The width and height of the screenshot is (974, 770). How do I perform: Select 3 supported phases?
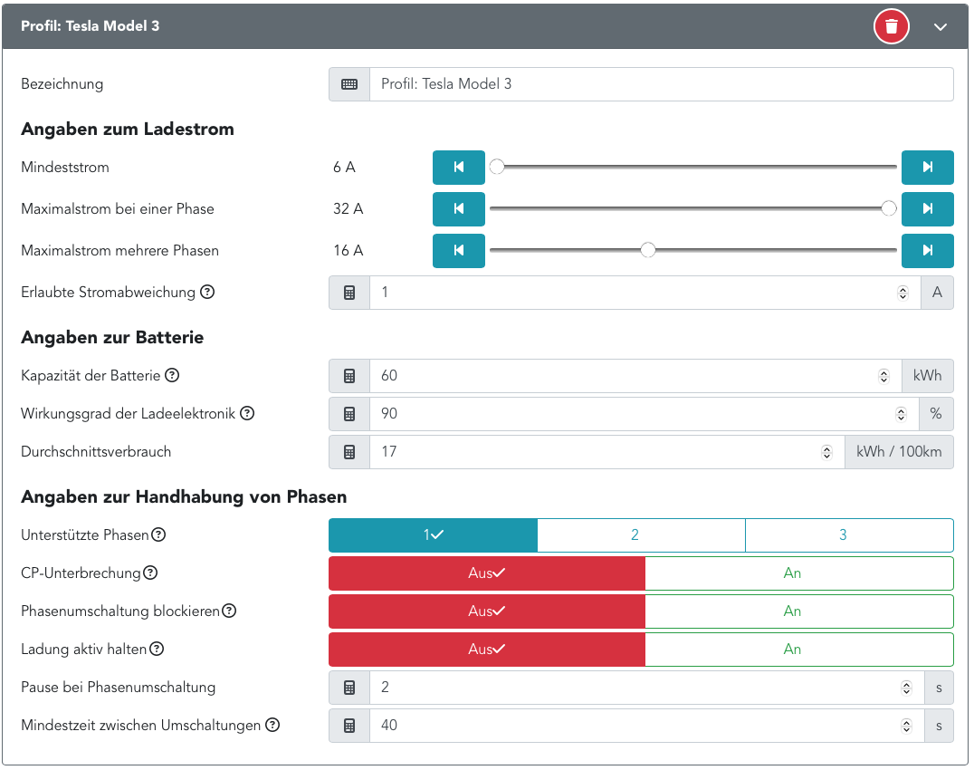pyautogui.click(x=849, y=535)
